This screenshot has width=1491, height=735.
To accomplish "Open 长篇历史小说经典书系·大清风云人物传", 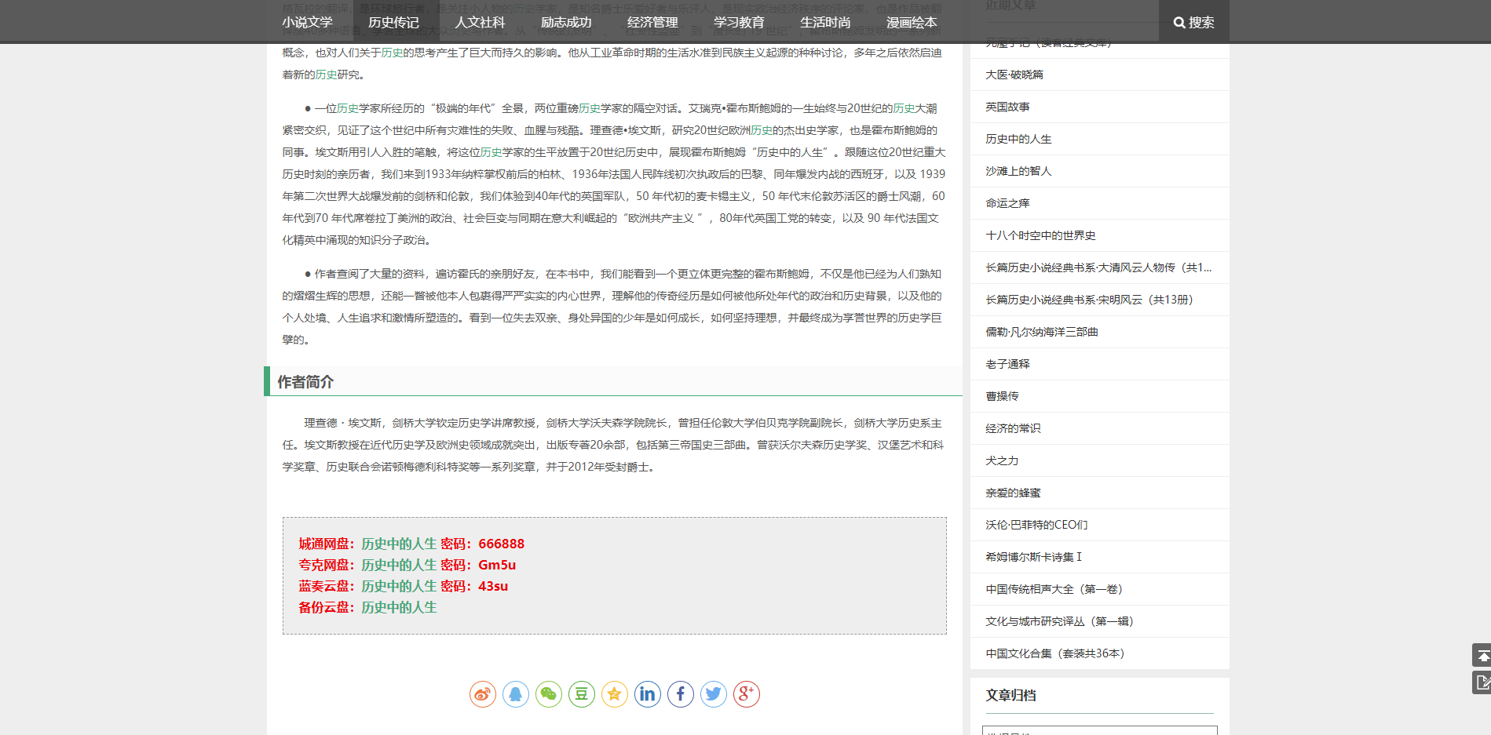I will click(x=1098, y=267).
